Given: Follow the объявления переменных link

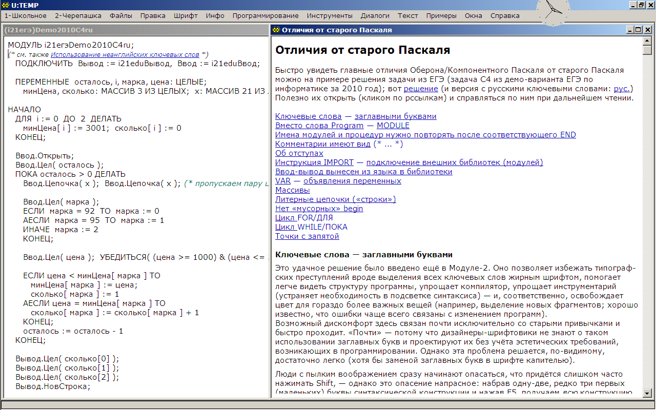Looking at the screenshot, I should (x=352, y=181).
